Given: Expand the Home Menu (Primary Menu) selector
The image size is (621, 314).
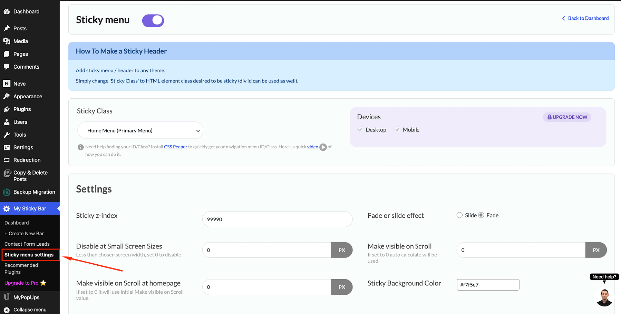Looking at the screenshot, I should [x=140, y=130].
